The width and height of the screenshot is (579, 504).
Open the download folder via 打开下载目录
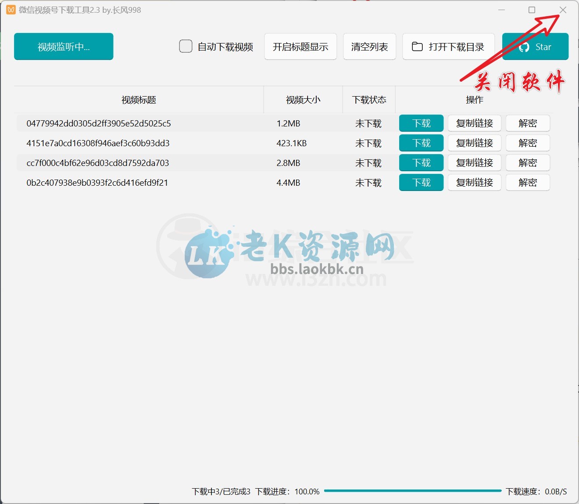[x=449, y=47]
